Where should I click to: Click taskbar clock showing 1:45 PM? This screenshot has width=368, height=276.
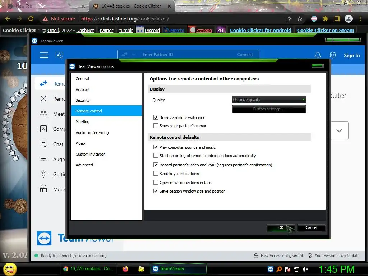(336, 269)
